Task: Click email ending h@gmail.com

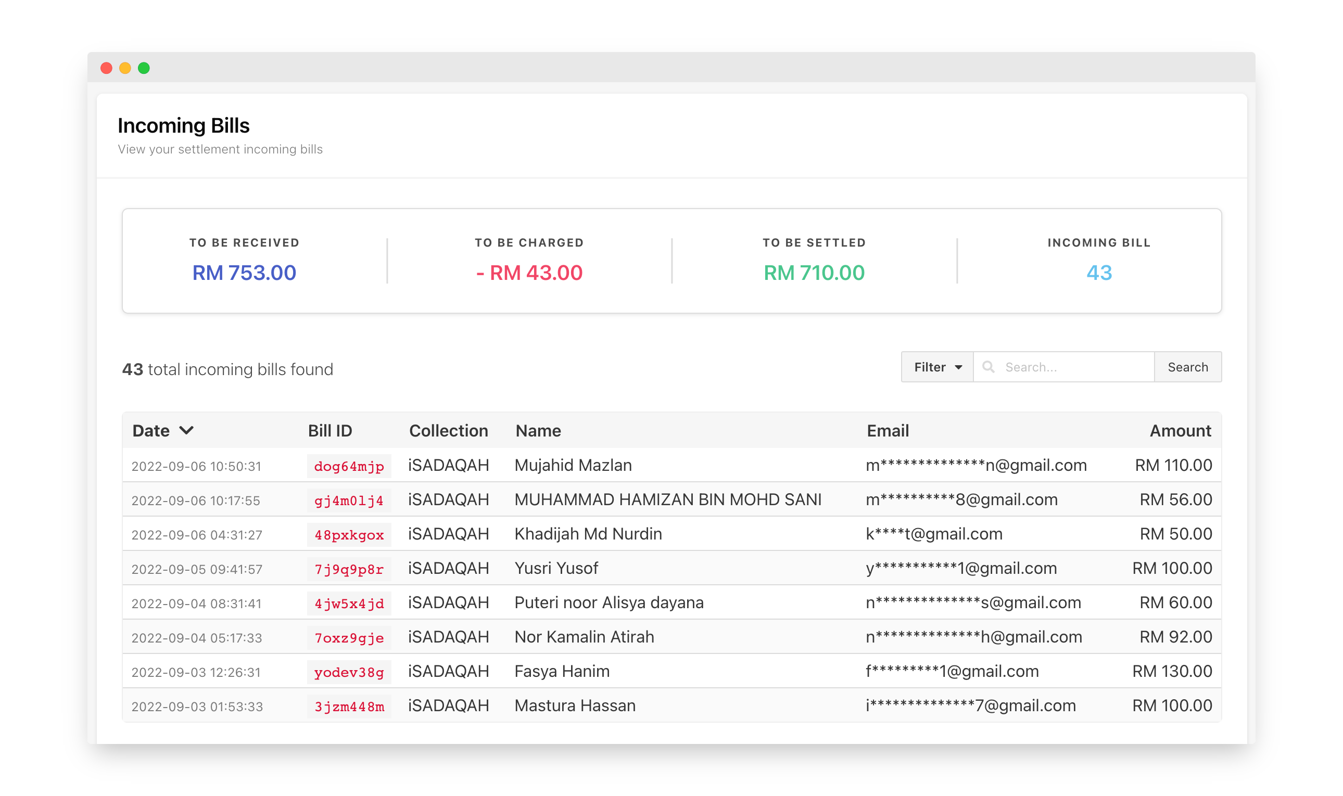Action: coord(974,637)
